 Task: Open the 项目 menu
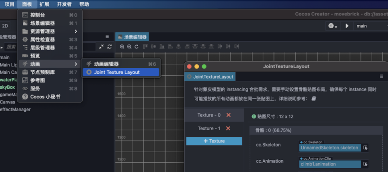(x=10, y=4)
